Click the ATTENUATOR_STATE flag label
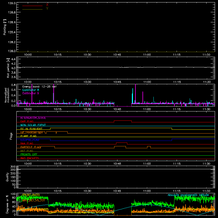Image resolution: width=218 pixels, height=218 pixels. coord(33,118)
